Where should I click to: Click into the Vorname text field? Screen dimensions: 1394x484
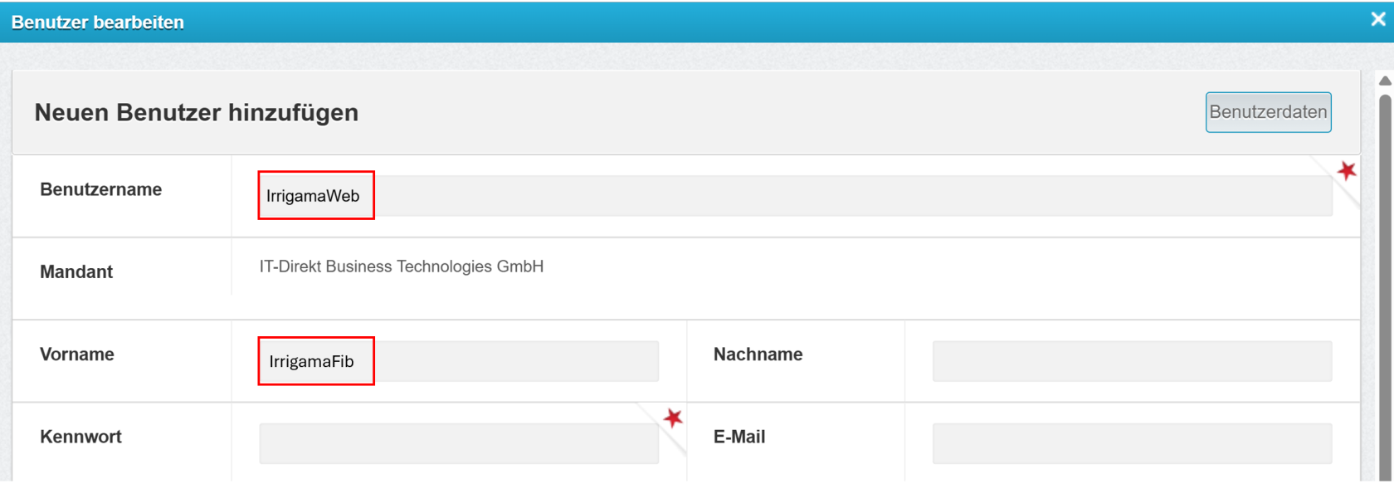pyautogui.click(x=459, y=361)
